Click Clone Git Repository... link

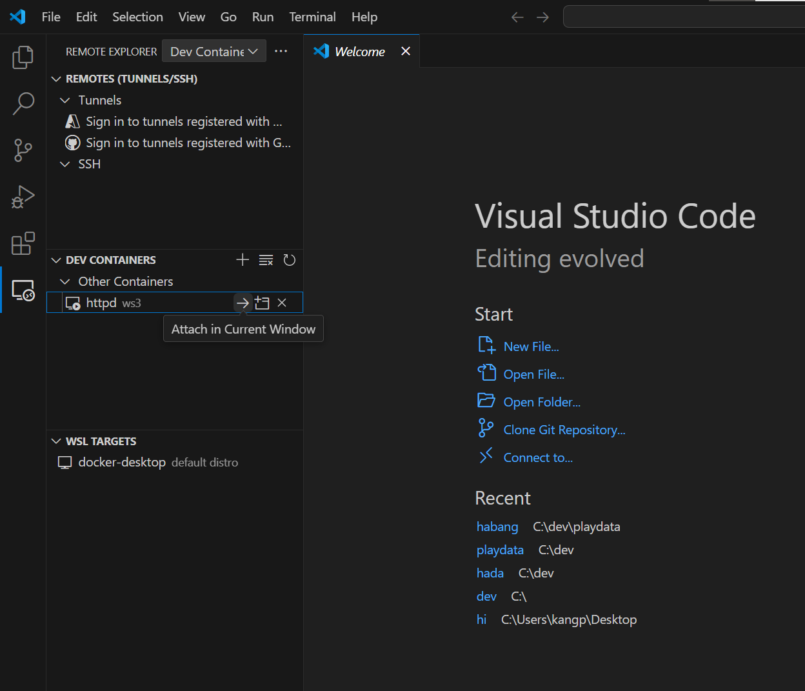tap(564, 430)
